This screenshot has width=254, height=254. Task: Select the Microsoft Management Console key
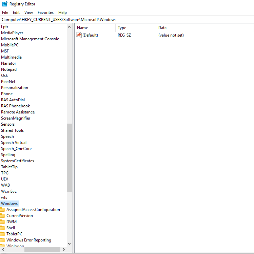pyautogui.click(x=30, y=39)
